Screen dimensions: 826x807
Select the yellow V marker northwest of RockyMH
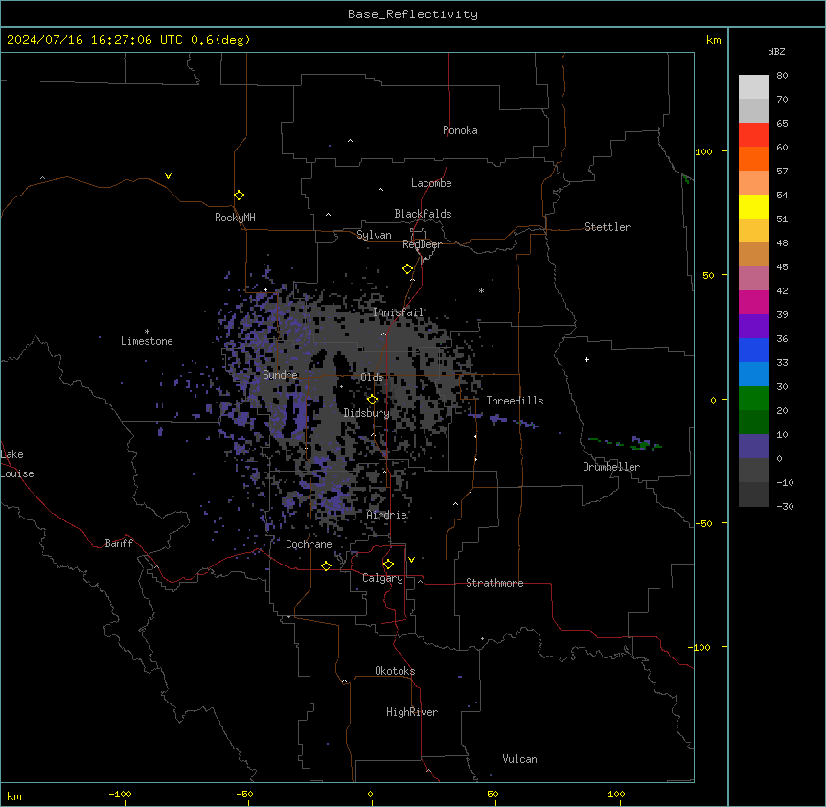(168, 176)
